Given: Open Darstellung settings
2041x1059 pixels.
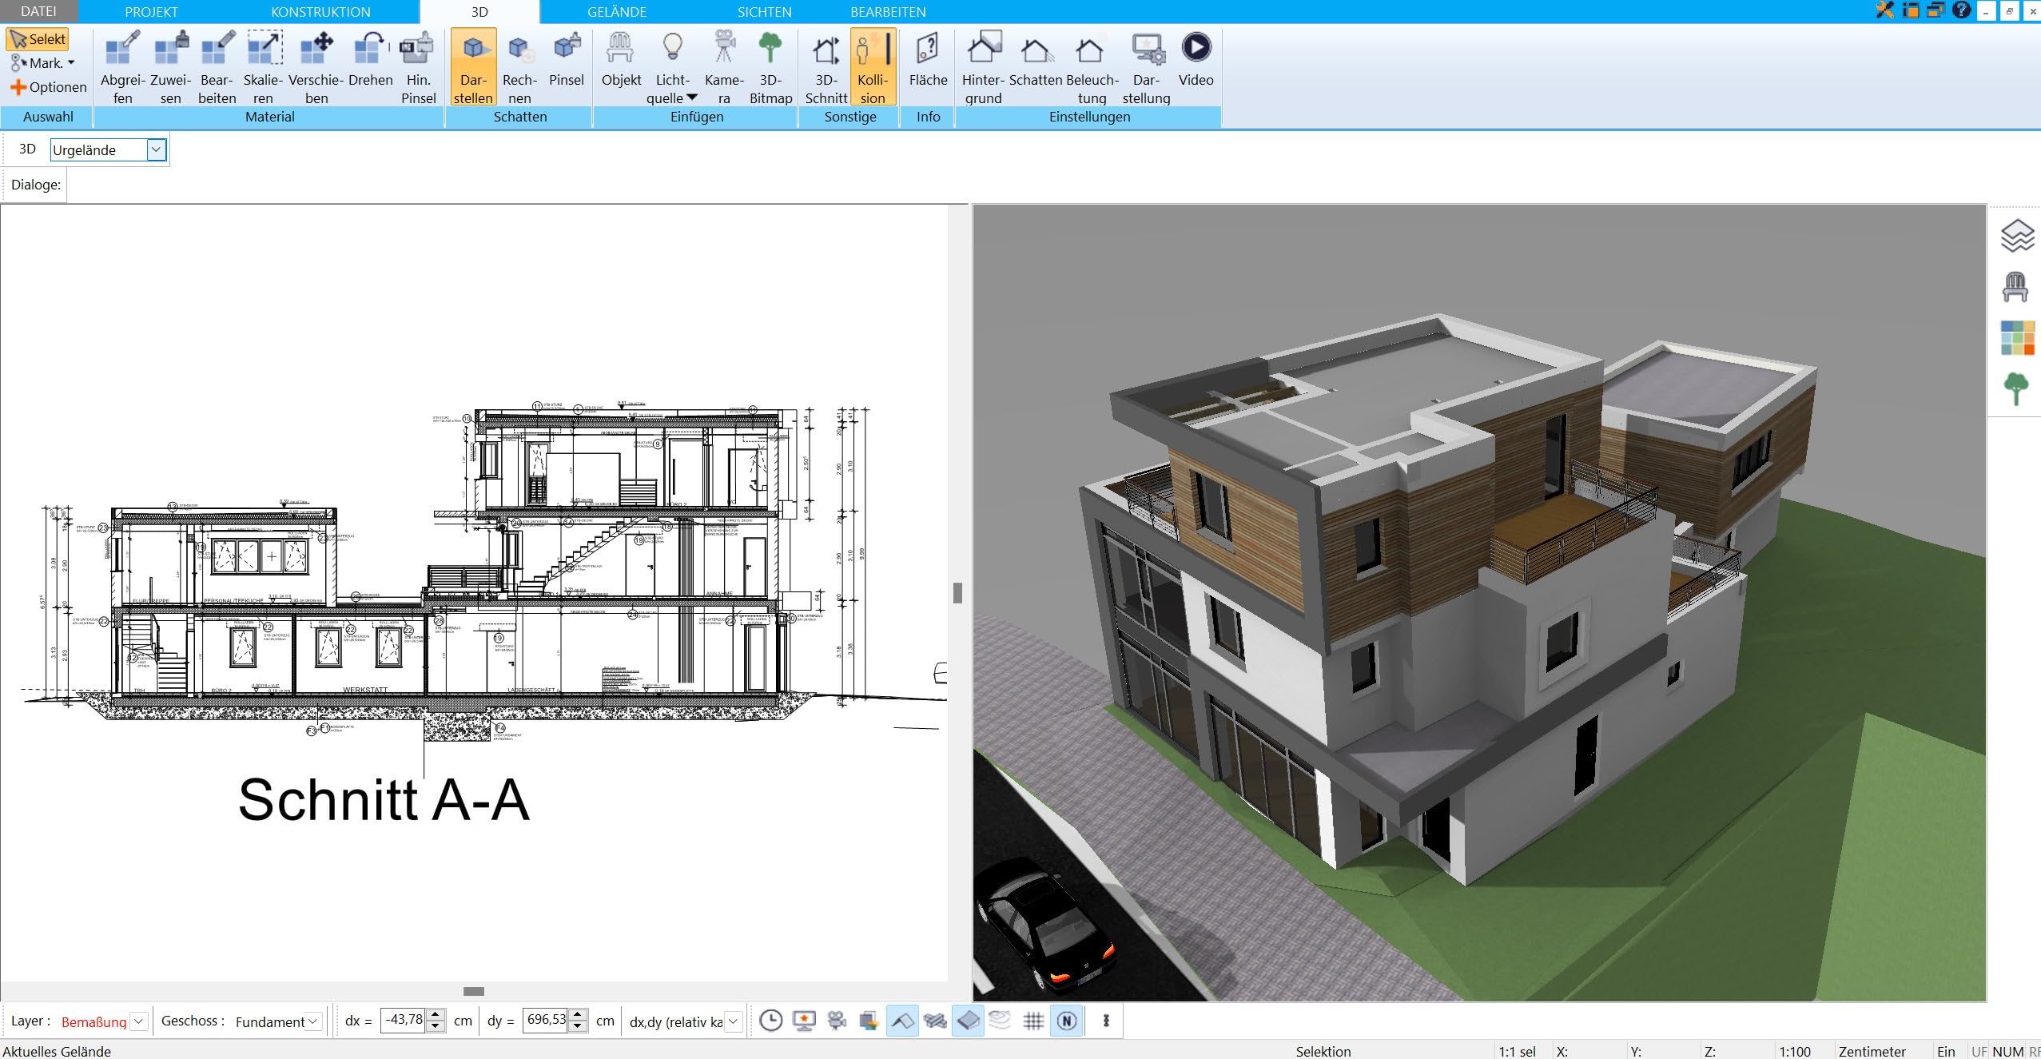Looking at the screenshot, I should tap(1146, 67).
